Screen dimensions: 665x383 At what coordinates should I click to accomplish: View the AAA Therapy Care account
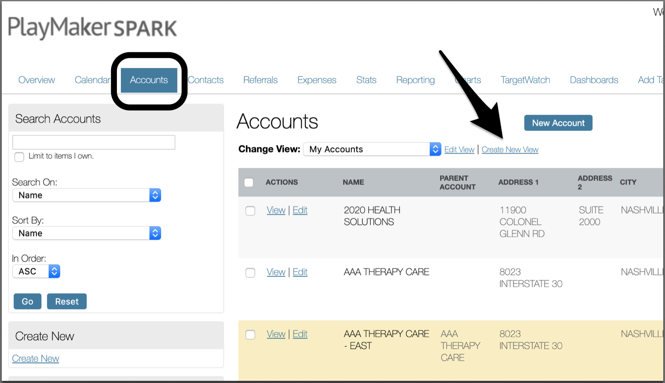(276, 272)
